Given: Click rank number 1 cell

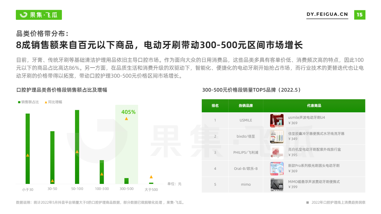Looking at the screenshot, I should click(x=215, y=120).
